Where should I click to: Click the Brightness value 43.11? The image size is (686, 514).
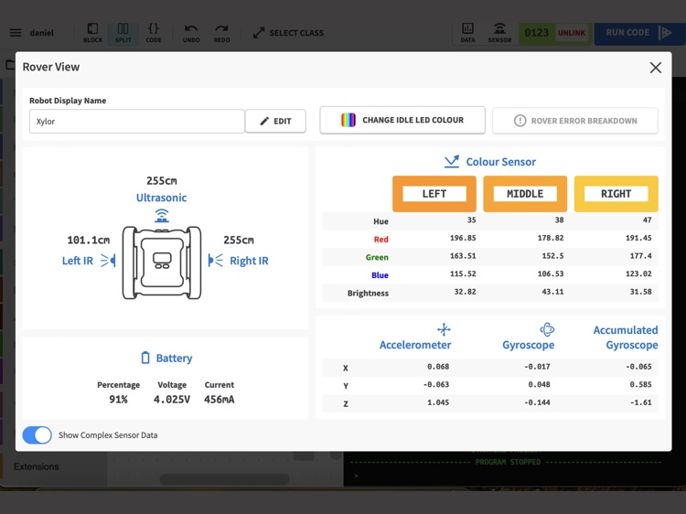coord(552,292)
